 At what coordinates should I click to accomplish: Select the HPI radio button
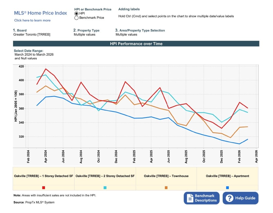(76, 13)
